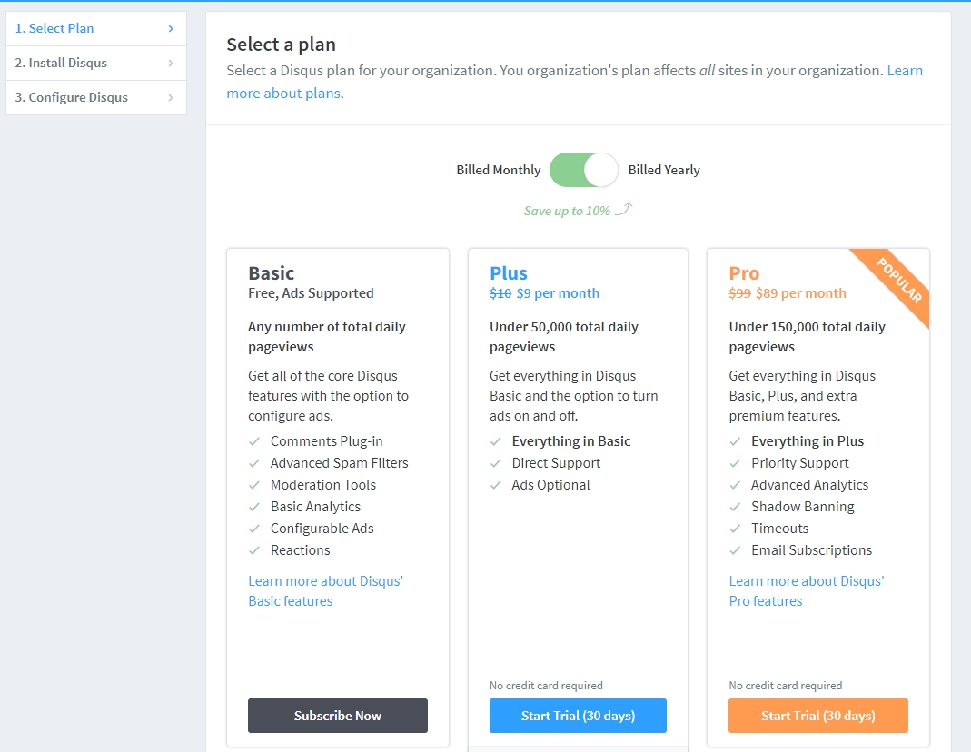Click the Basic plan heading
The image size is (971, 752).
click(272, 273)
